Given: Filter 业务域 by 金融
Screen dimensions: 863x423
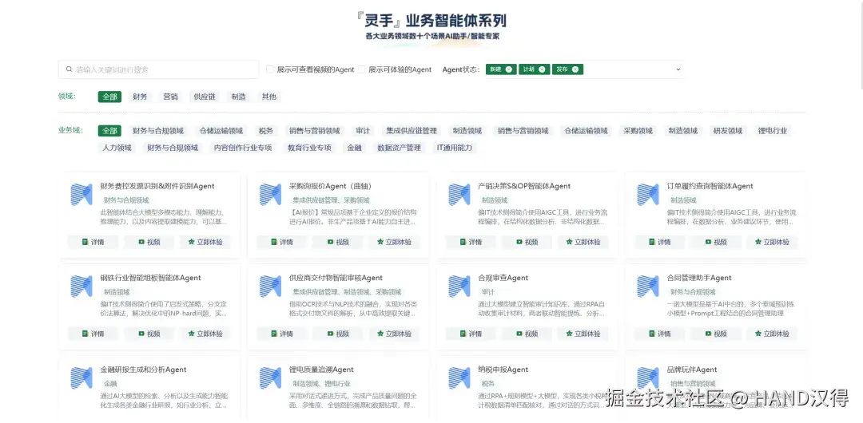Looking at the screenshot, I should [x=355, y=148].
